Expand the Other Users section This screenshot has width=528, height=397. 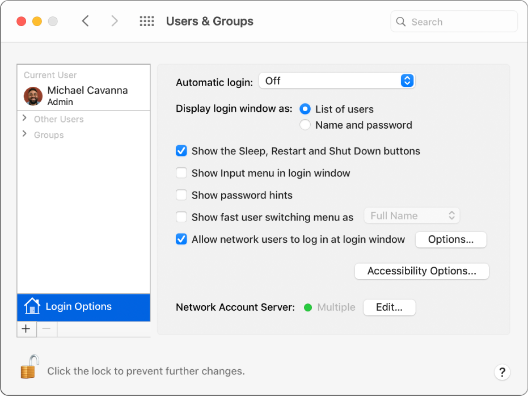click(x=24, y=119)
